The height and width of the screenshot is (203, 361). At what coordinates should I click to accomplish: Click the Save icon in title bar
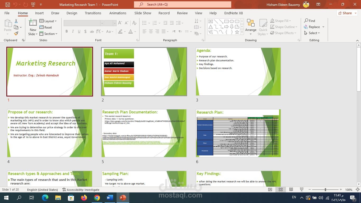[7, 4]
